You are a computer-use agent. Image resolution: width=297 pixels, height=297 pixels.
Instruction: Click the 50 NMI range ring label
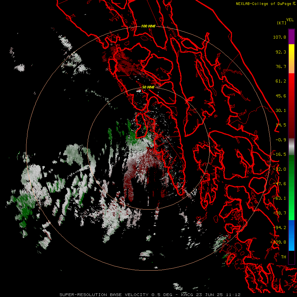[148, 87]
